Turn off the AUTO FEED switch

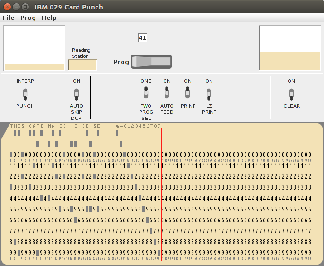click(166, 92)
